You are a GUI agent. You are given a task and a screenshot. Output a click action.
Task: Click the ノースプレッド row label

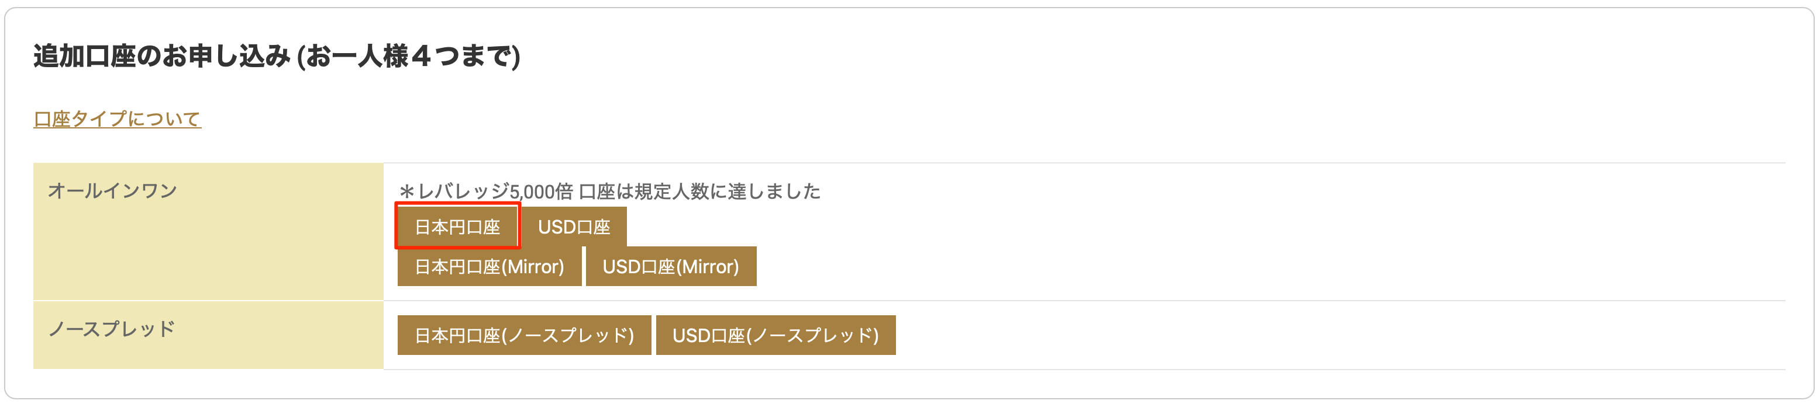pyautogui.click(x=112, y=329)
